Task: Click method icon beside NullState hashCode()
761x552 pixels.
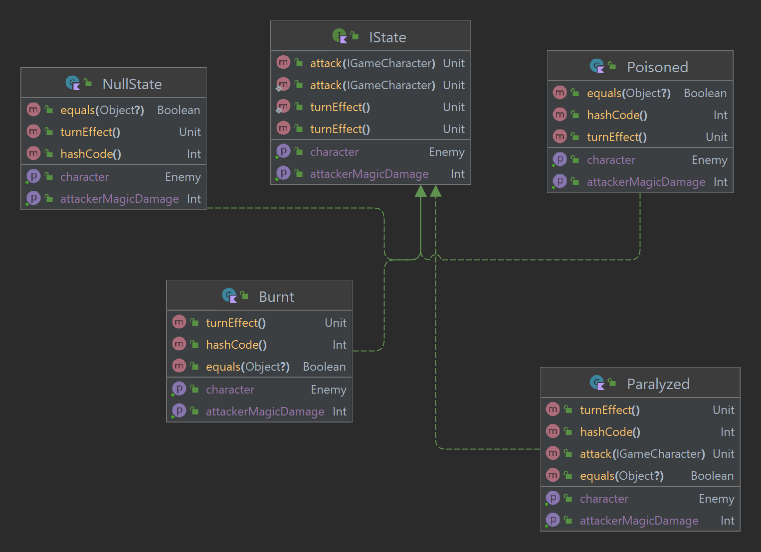Action: (33, 153)
